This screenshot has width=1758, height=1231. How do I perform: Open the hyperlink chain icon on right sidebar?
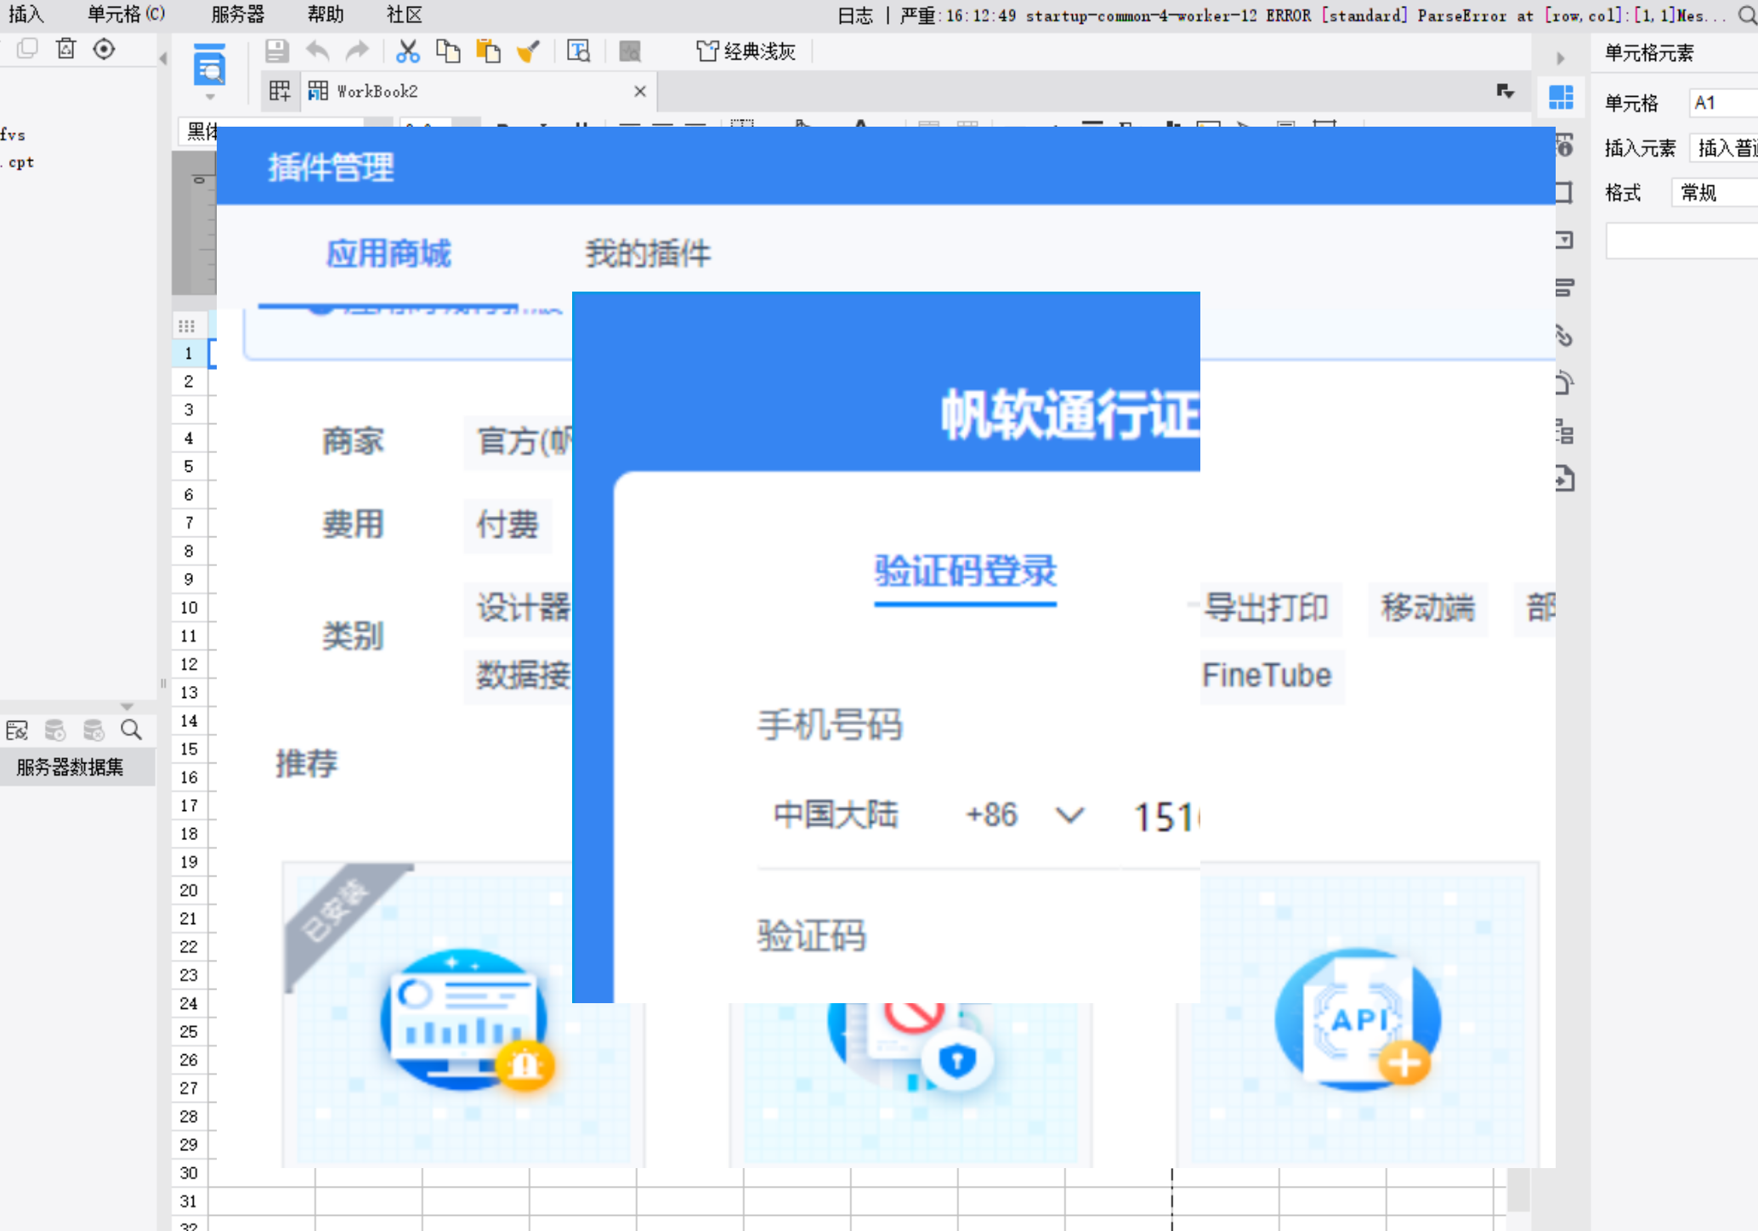(x=1564, y=335)
